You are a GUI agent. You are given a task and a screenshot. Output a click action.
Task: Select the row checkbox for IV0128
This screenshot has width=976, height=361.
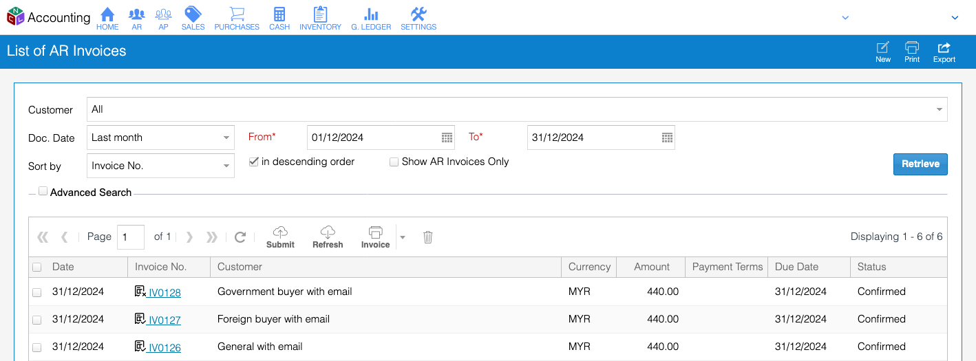point(37,293)
